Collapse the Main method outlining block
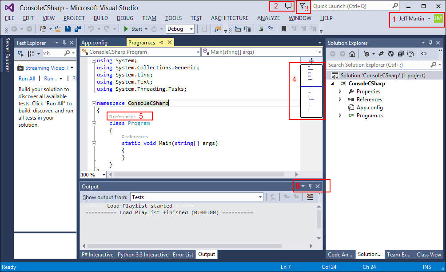 tap(94, 144)
